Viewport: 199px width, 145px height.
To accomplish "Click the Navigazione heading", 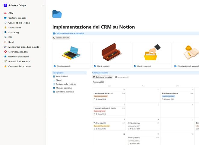I will pos(58,73).
